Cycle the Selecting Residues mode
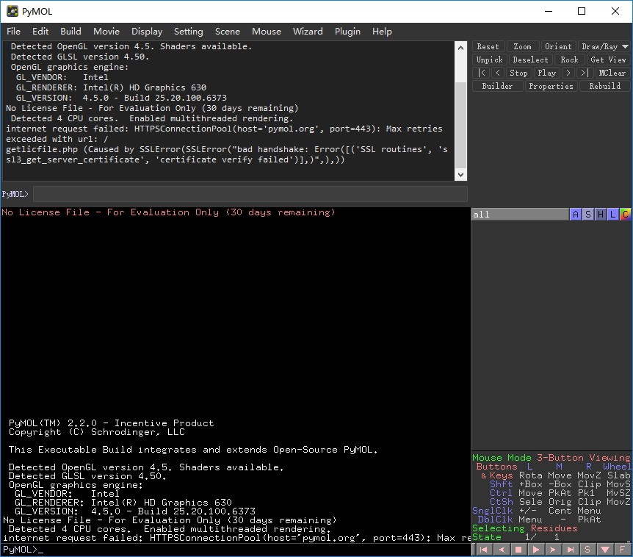 click(525, 528)
